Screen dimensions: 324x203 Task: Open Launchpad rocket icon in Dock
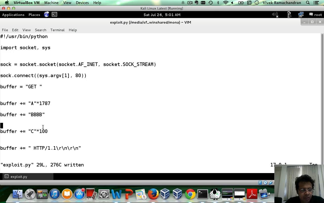click(30, 194)
